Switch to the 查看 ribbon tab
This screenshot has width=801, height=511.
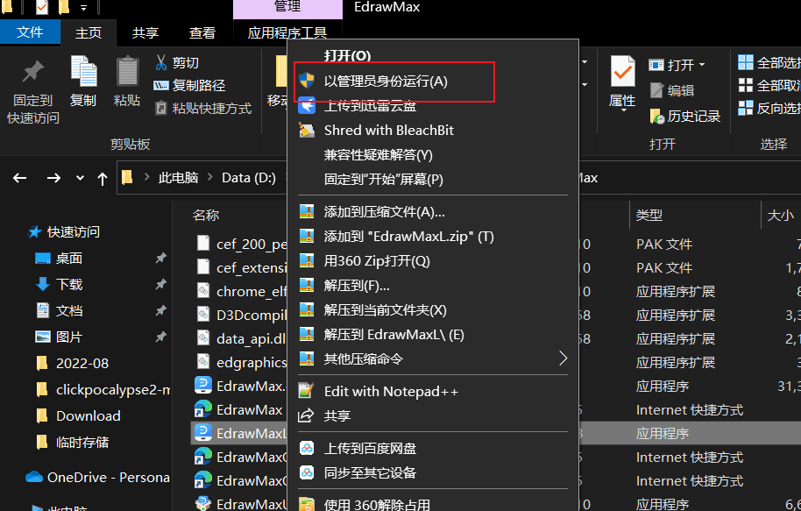point(202,33)
